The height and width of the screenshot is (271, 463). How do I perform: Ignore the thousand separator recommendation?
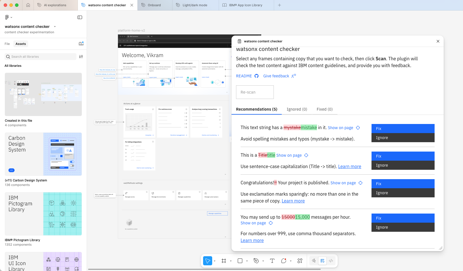click(x=403, y=227)
